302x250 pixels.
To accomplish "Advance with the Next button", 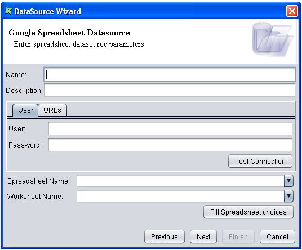I will (203, 236).
